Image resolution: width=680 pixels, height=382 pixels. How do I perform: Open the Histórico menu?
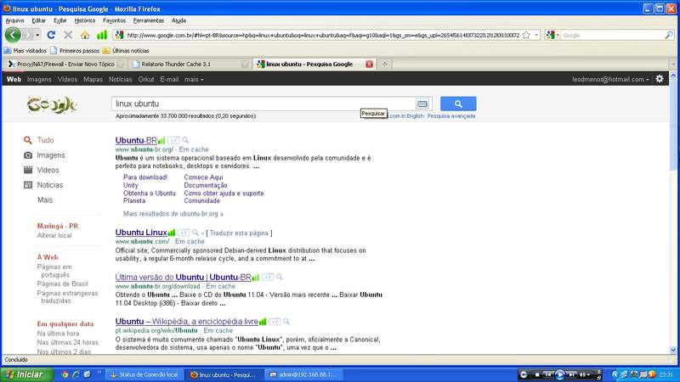[x=84, y=20]
